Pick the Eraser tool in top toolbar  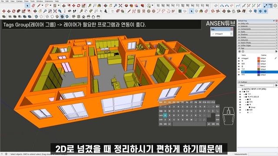33,6
